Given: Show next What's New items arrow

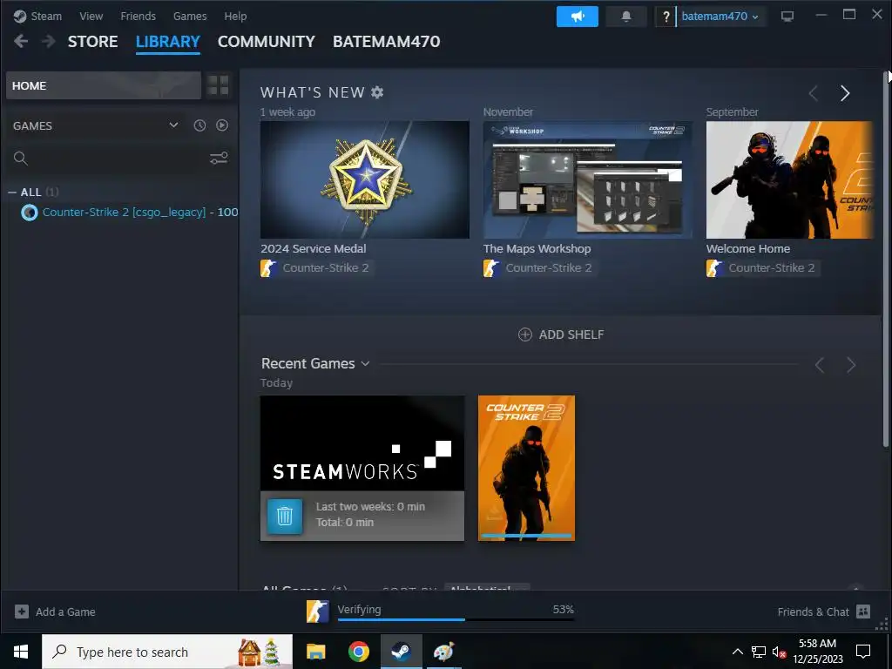Looking at the screenshot, I should pyautogui.click(x=845, y=93).
